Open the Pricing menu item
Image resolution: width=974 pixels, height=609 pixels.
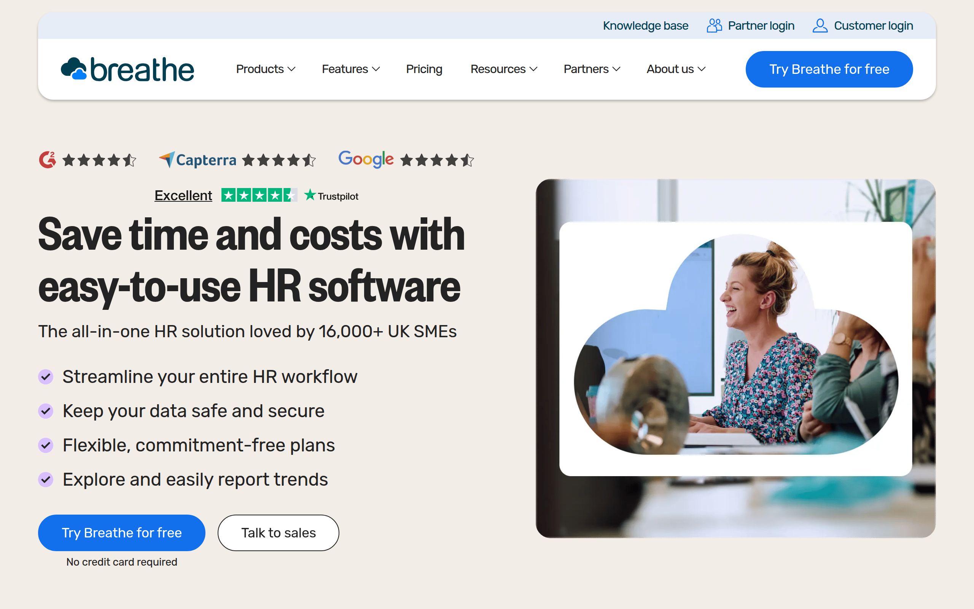[x=424, y=69]
